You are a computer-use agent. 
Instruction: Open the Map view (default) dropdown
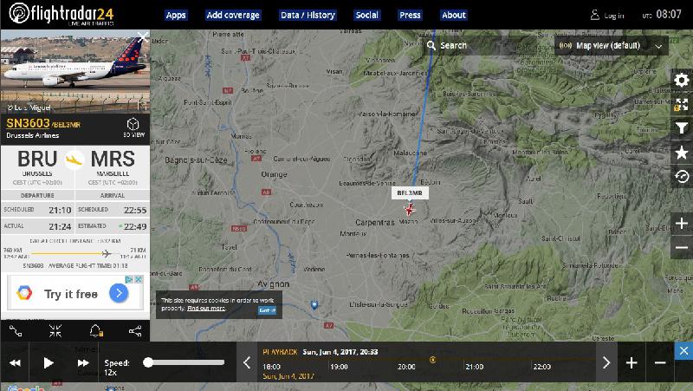coord(612,46)
